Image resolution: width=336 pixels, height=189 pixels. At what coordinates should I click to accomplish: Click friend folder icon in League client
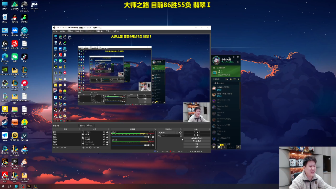click(x=231, y=79)
